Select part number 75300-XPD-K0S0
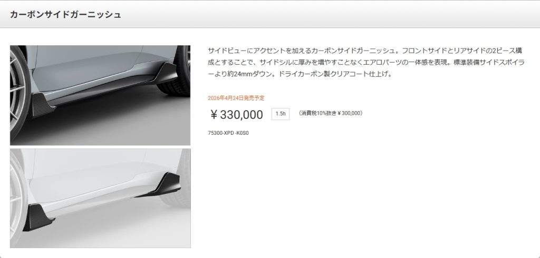This screenshot has width=540, height=258. coord(228,133)
